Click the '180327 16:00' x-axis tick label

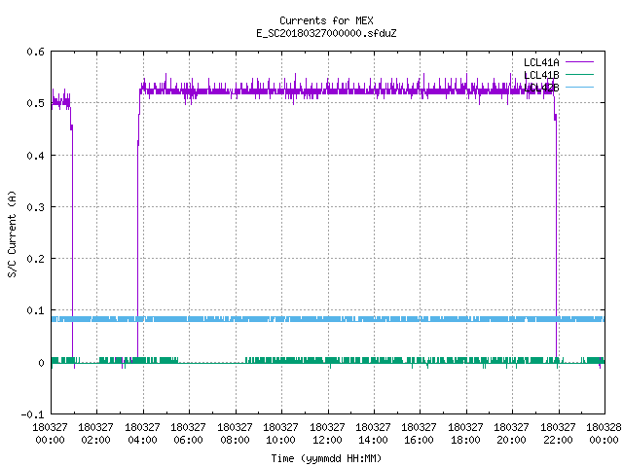420,433
